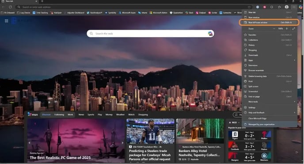
Task: Click Managed by your organization
Action: coord(269,124)
